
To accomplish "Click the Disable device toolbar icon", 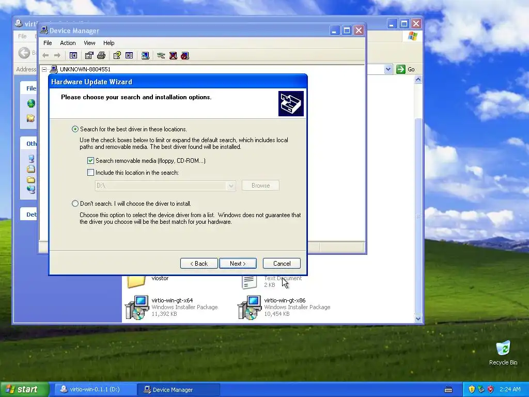I will [185, 55].
